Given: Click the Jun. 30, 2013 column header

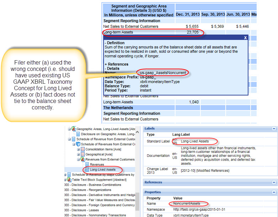Looking at the screenshot, I should (x=238, y=14).
